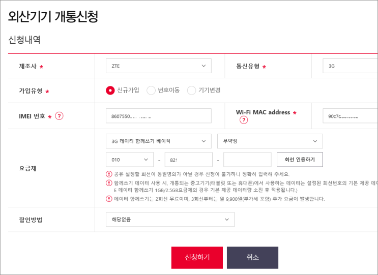Click the 할인방법 label

point(31,220)
